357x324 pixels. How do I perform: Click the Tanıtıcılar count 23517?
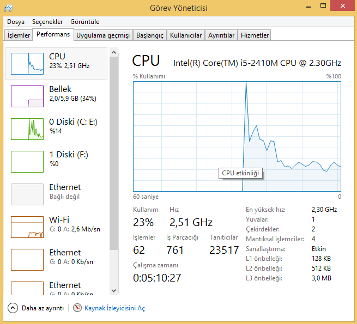[x=224, y=250]
